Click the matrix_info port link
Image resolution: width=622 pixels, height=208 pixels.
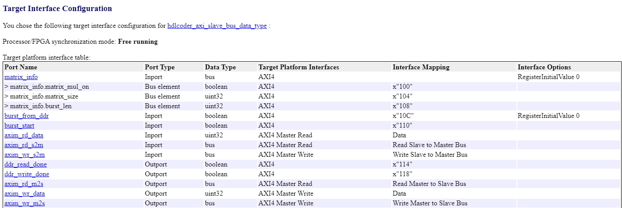point(21,77)
